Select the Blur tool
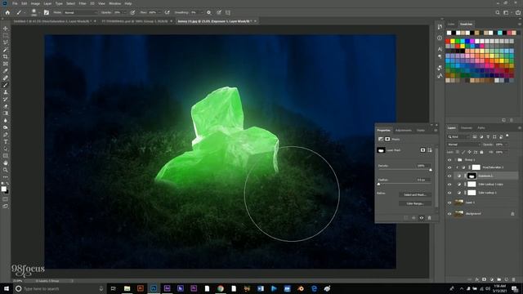The image size is (523, 294). 6,120
